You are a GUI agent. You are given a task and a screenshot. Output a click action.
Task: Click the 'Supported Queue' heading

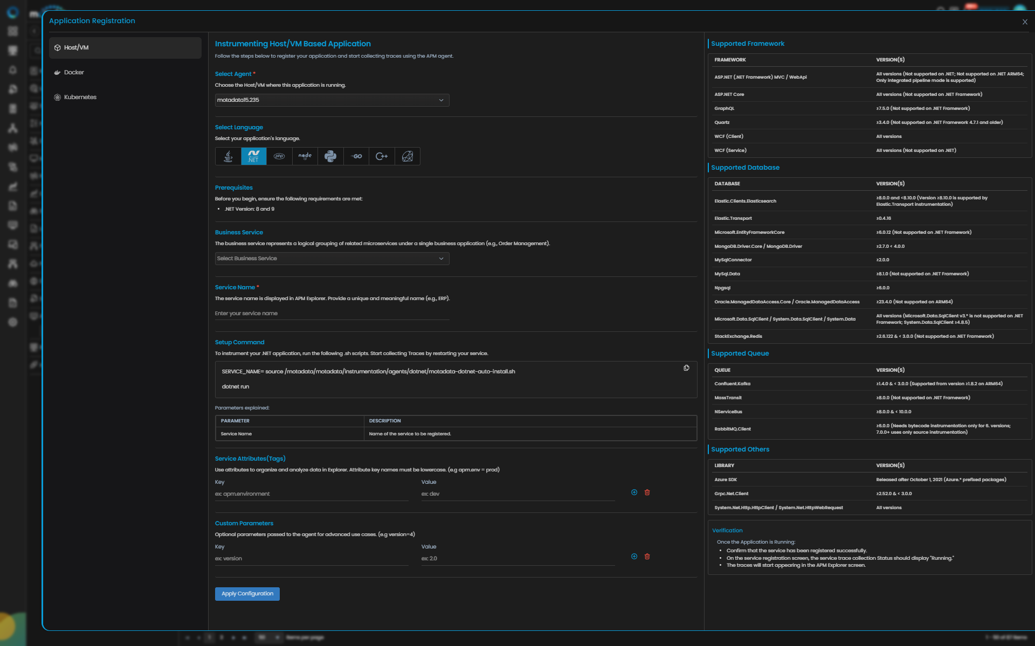pyautogui.click(x=740, y=353)
